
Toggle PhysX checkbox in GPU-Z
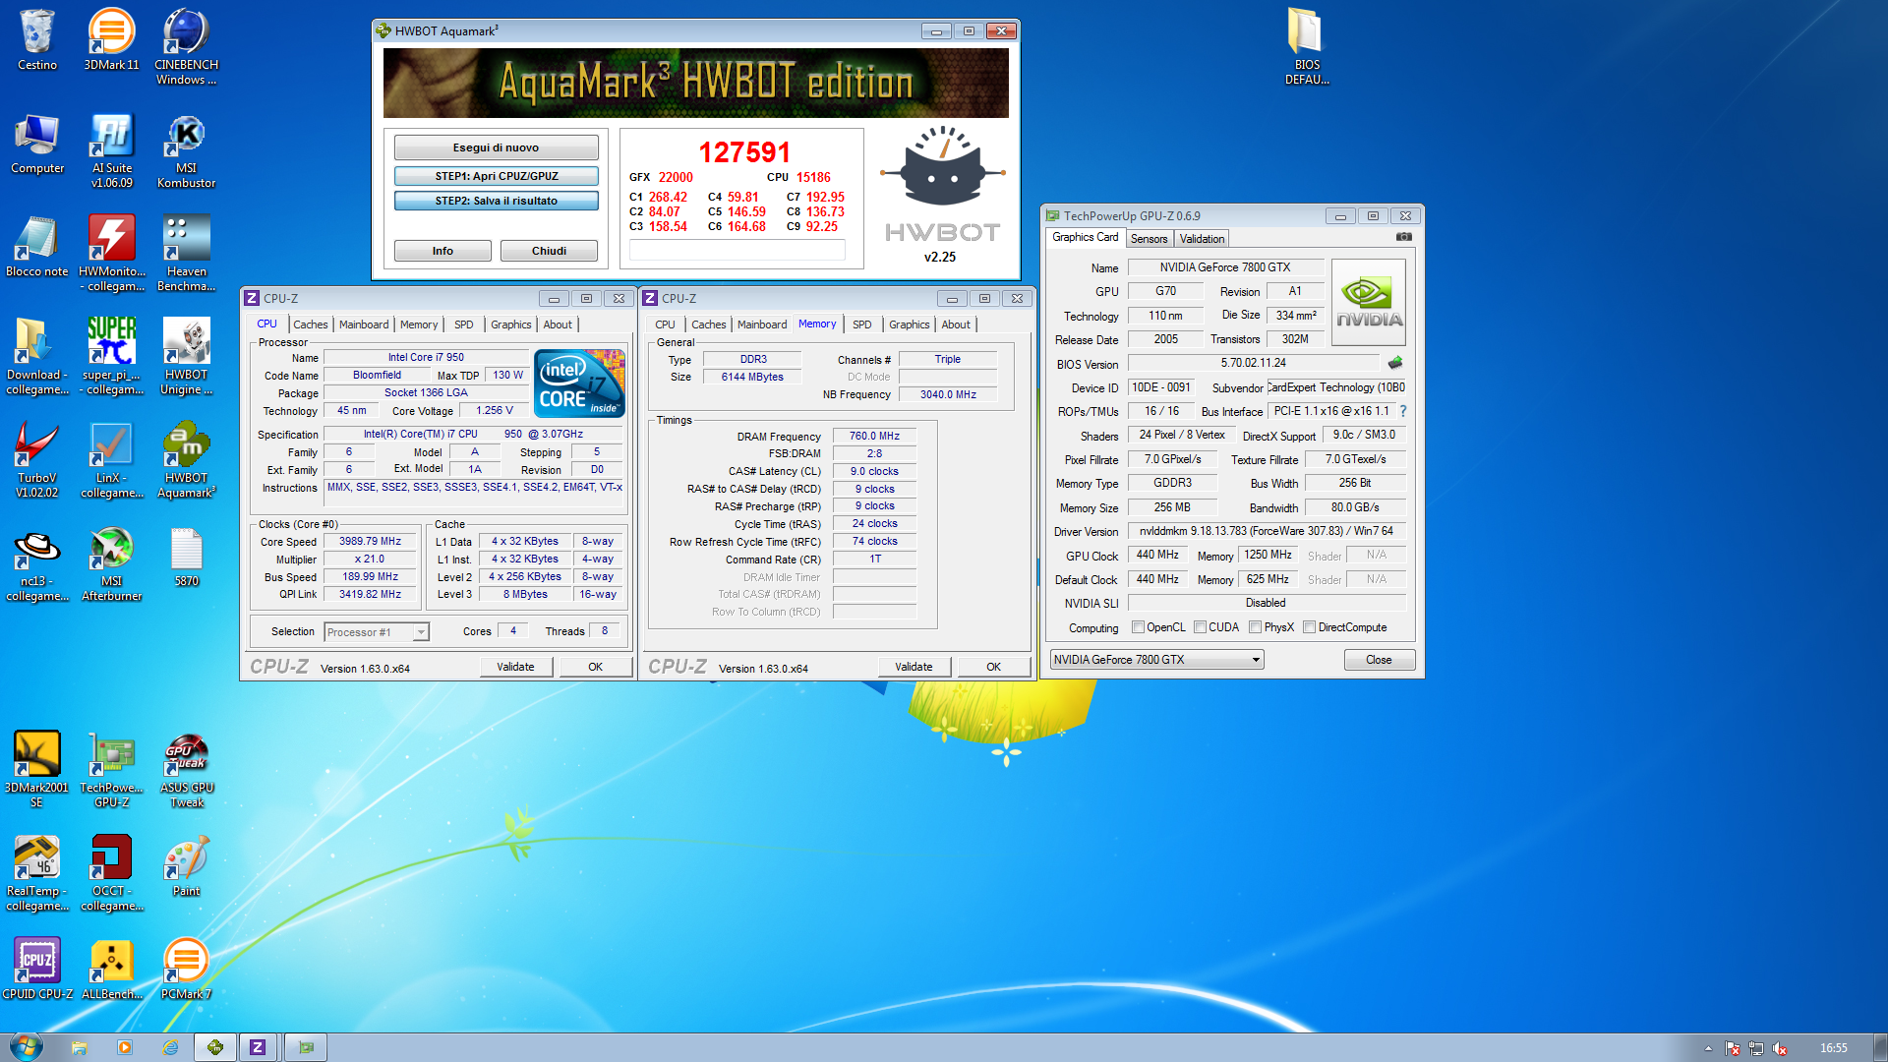click(x=1255, y=627)
